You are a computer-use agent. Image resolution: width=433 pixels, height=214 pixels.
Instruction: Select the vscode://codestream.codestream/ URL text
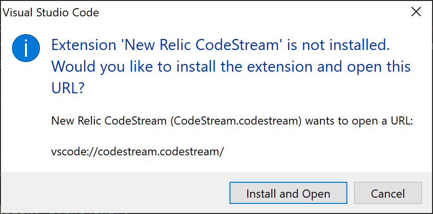pyautogui.click(x=138, y=151)
